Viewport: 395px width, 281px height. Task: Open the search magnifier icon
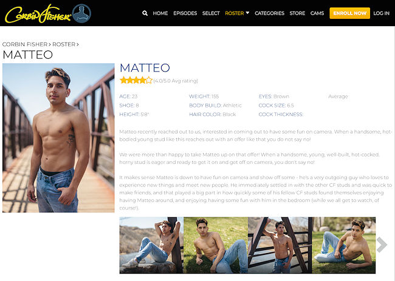tap(145, 13)
